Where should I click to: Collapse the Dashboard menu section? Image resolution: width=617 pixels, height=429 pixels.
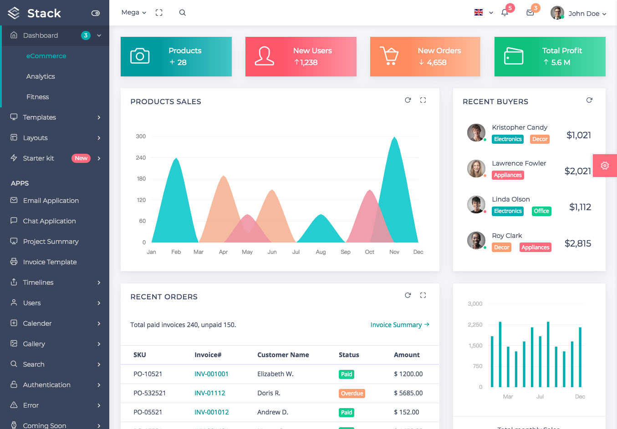(x=55, y=35)
